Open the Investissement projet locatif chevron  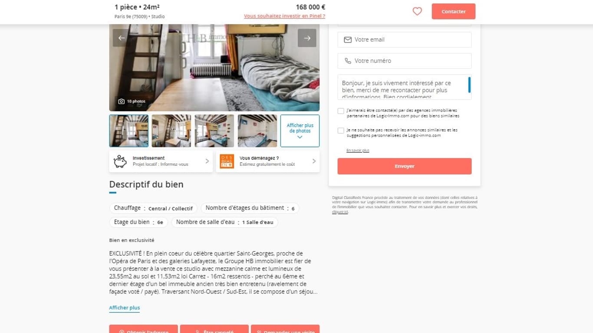point(207,161)
